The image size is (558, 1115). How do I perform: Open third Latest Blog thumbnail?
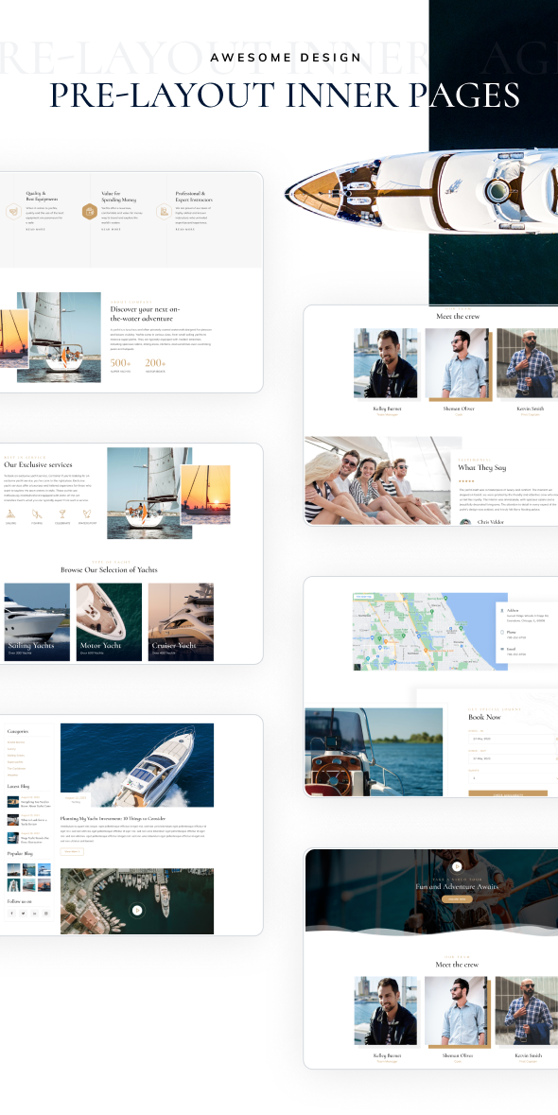[13, 837]
